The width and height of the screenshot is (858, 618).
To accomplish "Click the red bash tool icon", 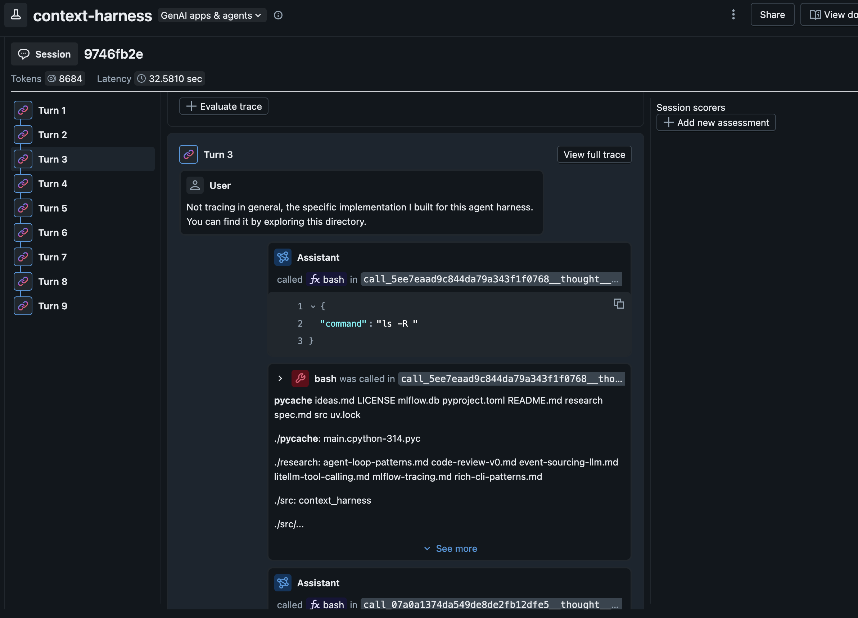I will (300, 378).
